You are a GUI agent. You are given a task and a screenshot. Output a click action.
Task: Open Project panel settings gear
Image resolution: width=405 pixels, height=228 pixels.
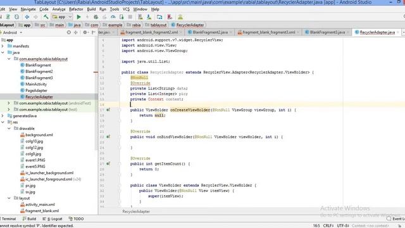[x=85, y=32]
